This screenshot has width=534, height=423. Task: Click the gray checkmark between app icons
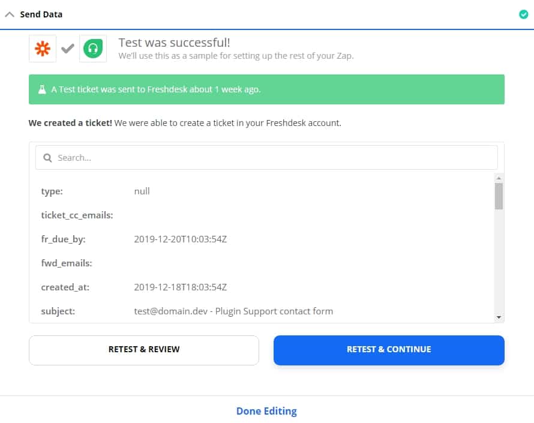click(68, 49)
